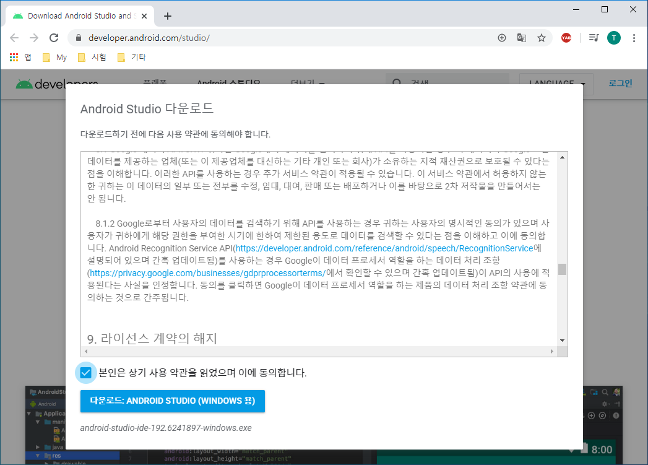Viewport: 648px width, 465px height.
Task: Click scroll down arrow of terms box
Action: (x=562, y=341)
